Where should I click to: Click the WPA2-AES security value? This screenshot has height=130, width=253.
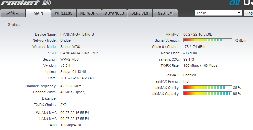tap(69, 59)
